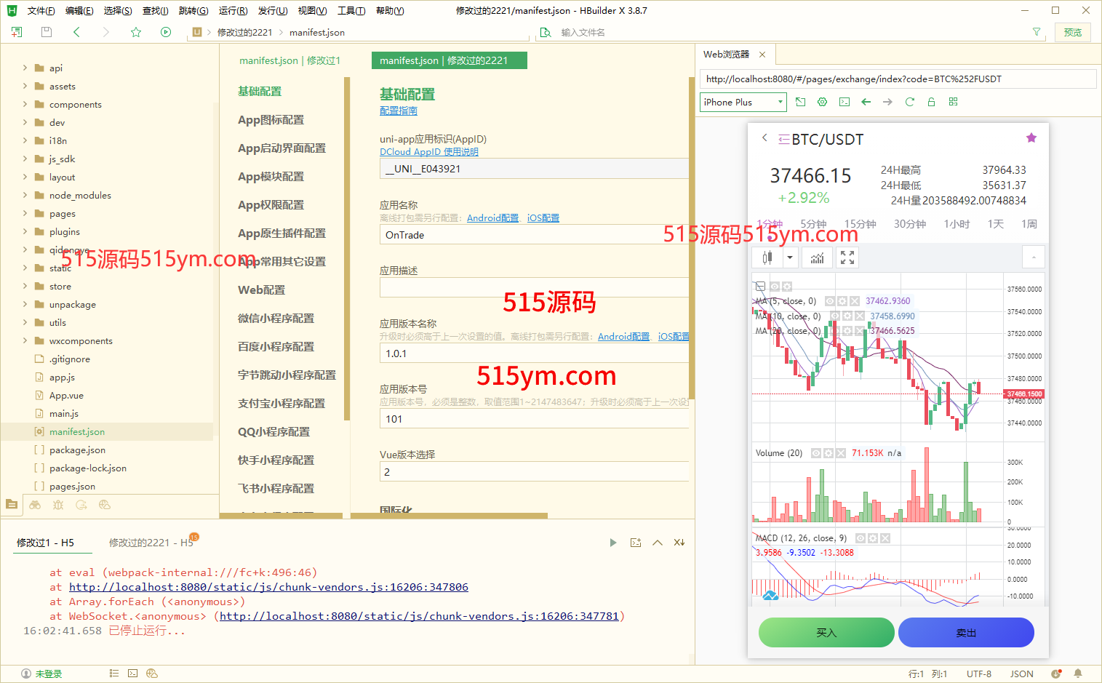
Task: Click the chart indicators icon
Action: [x=818, y=257]
